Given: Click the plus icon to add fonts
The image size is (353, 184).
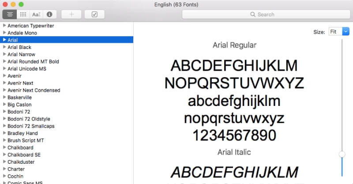Looking at the screenshot, I should pyautogui.click(x=71, y=15).
